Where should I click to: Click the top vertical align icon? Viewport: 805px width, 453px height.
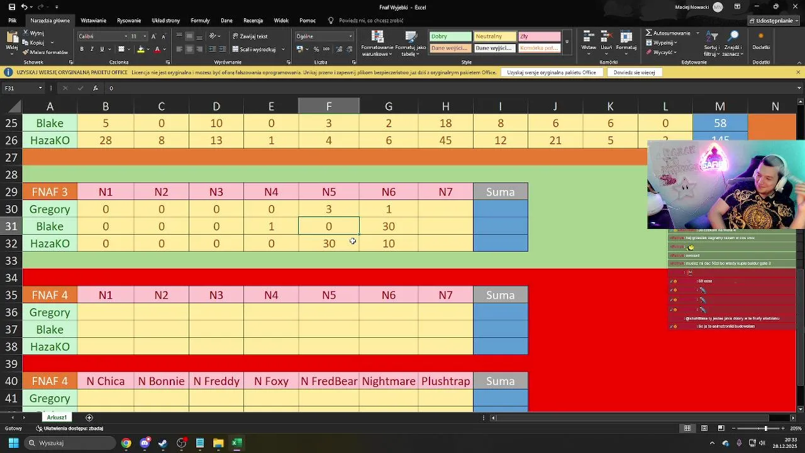[x=179, y=36]
